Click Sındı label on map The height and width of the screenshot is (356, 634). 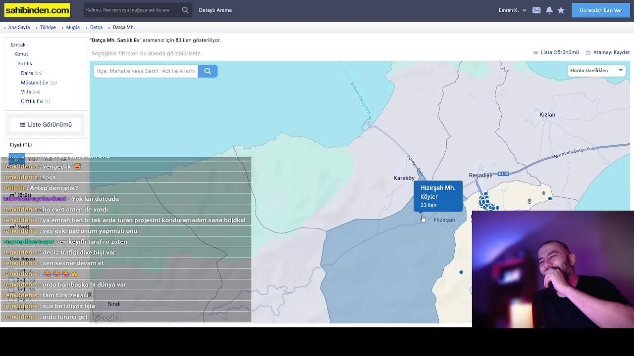114,304
